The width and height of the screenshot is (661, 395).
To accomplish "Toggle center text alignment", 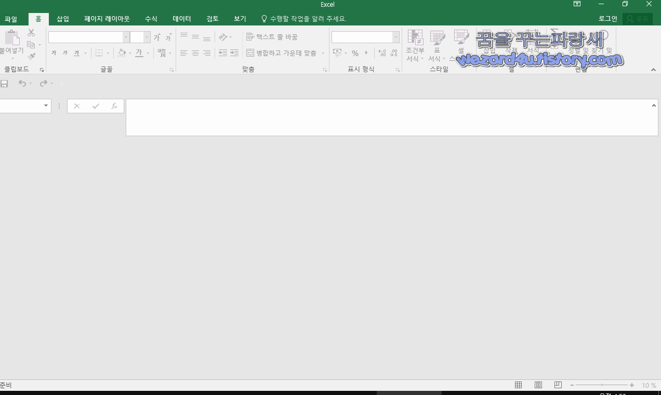I will click(195, 52).
